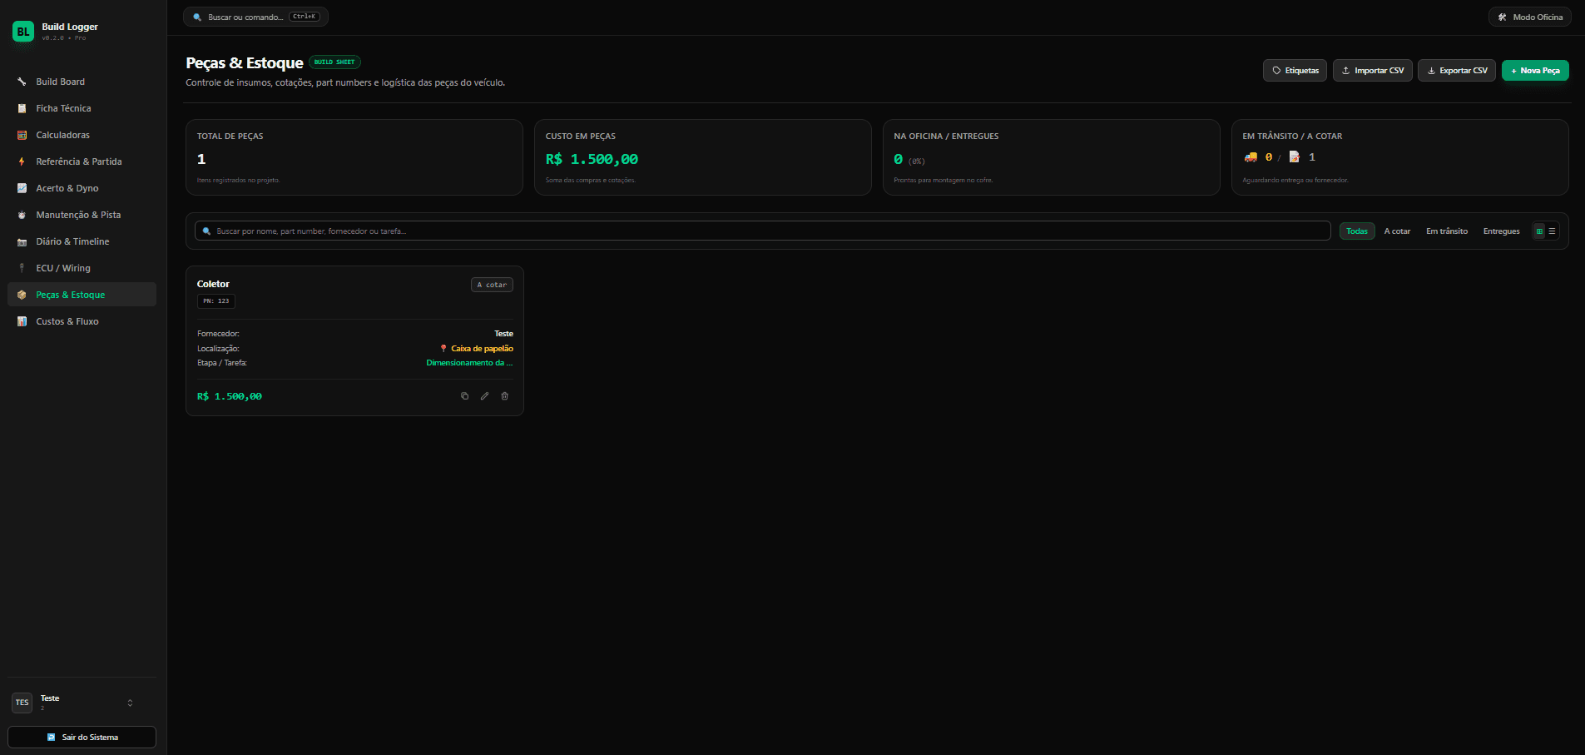Screen dimensions: 1585x755
Task: Click the Custo em Peças stat card
Action: (x=703, y=157)
